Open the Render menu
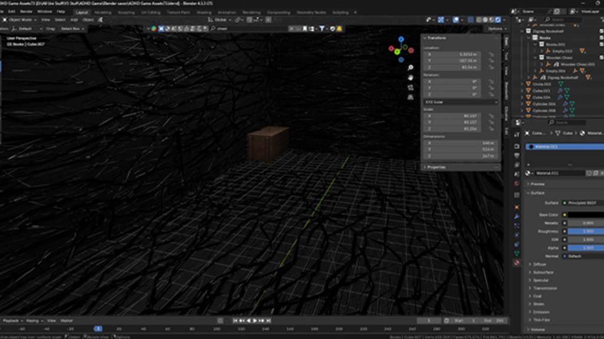Screen dimensions: 604x339 [27, 12]
